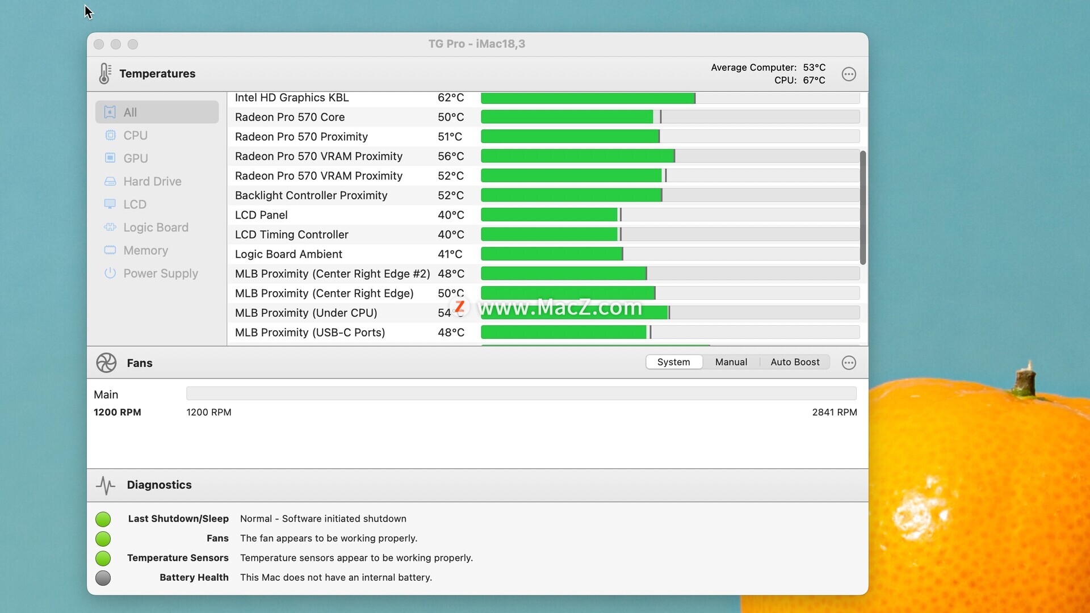Click the Logic Board sidebar icon
The width and height of the screenshot is (1090, 613).
pos(110,227)
